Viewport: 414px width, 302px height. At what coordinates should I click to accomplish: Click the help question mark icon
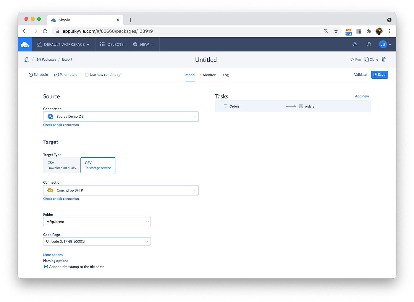(368, 44)
